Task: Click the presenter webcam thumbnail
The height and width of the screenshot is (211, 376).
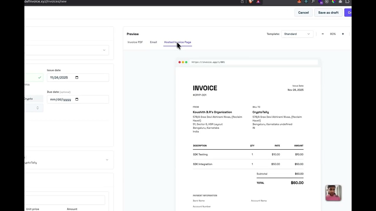Action: point(333,193)
